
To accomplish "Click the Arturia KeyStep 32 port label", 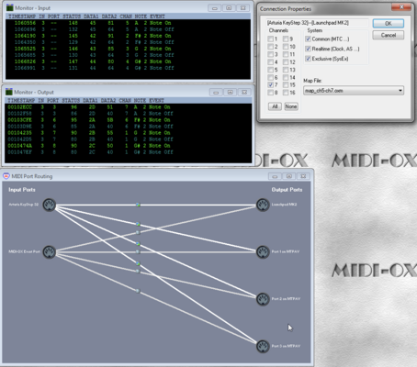I will point(24,205).
